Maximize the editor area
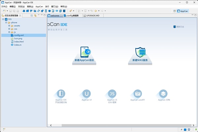The width and height of the screenshot is (198, 132). tap(195, 15)
